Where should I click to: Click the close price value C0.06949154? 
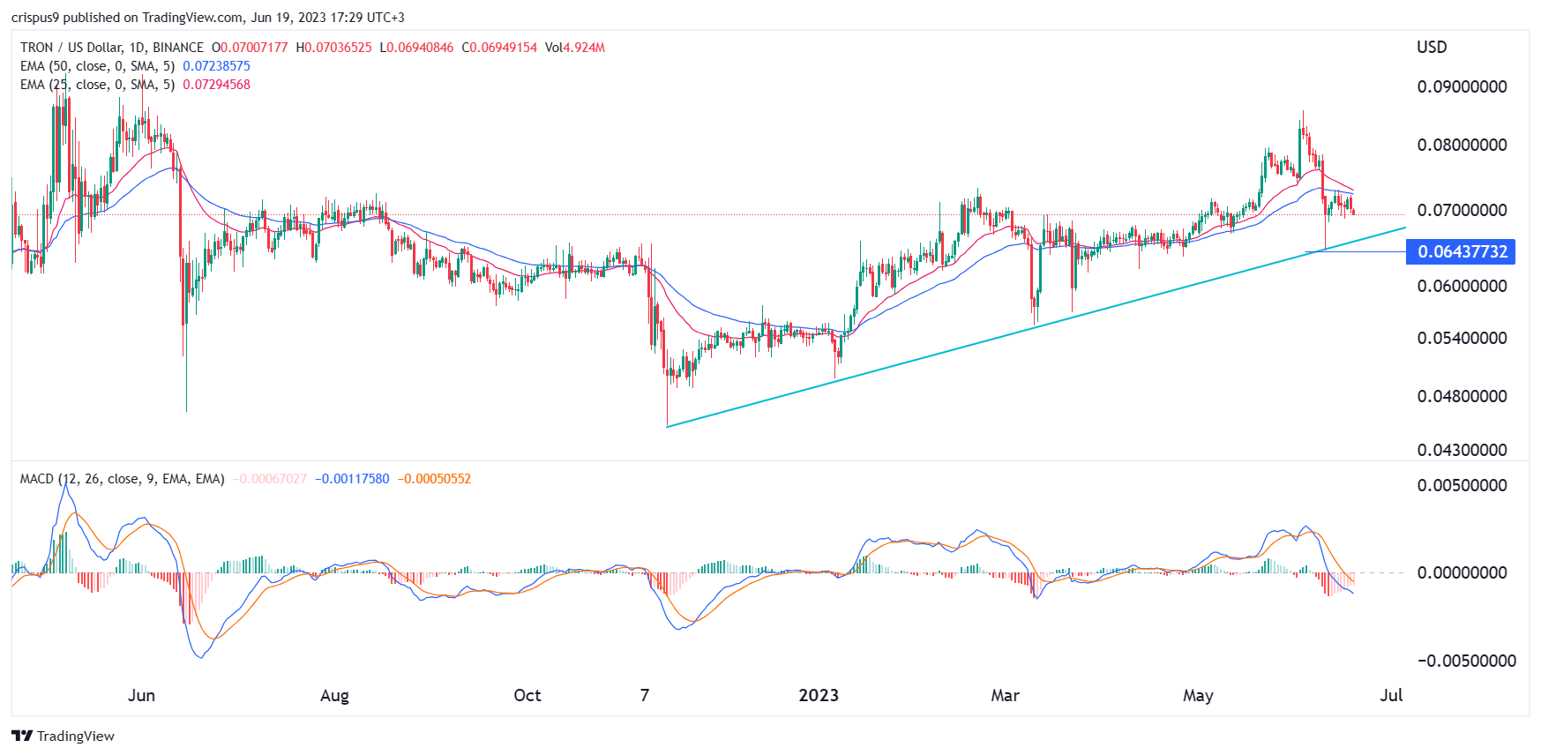[x=499, y=48]
